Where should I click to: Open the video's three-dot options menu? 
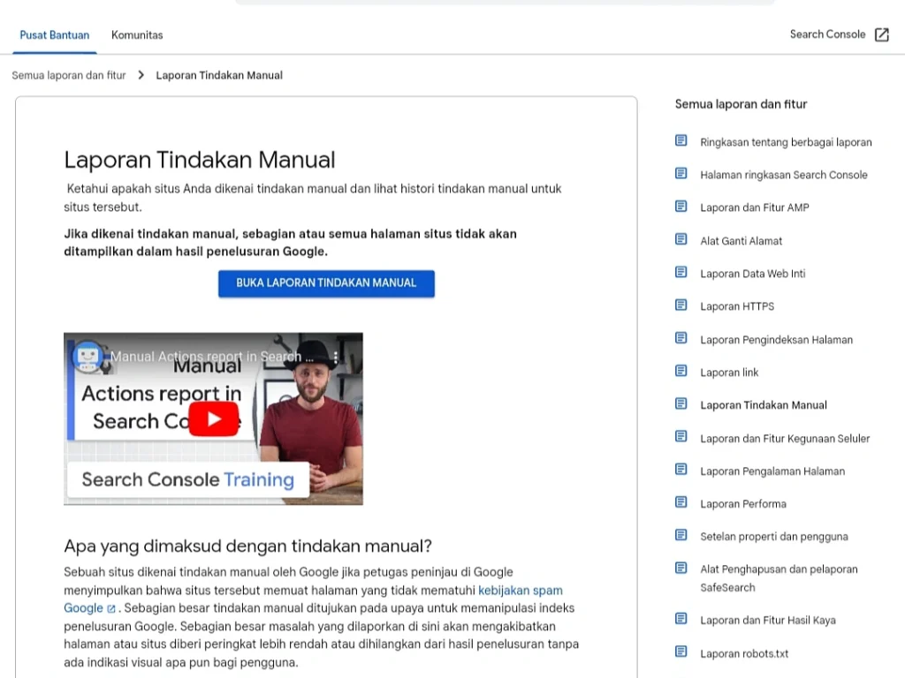click(335, 357)
